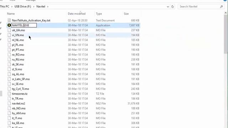Click the vertical scrollbar up arrow
Viewport: 228px width, 128px height.
click(226, 13)
